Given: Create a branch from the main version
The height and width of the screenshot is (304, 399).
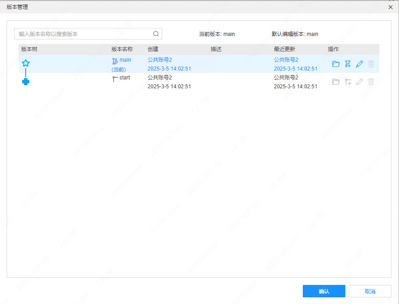Looking at the screenshot, I should coord(348,63).
